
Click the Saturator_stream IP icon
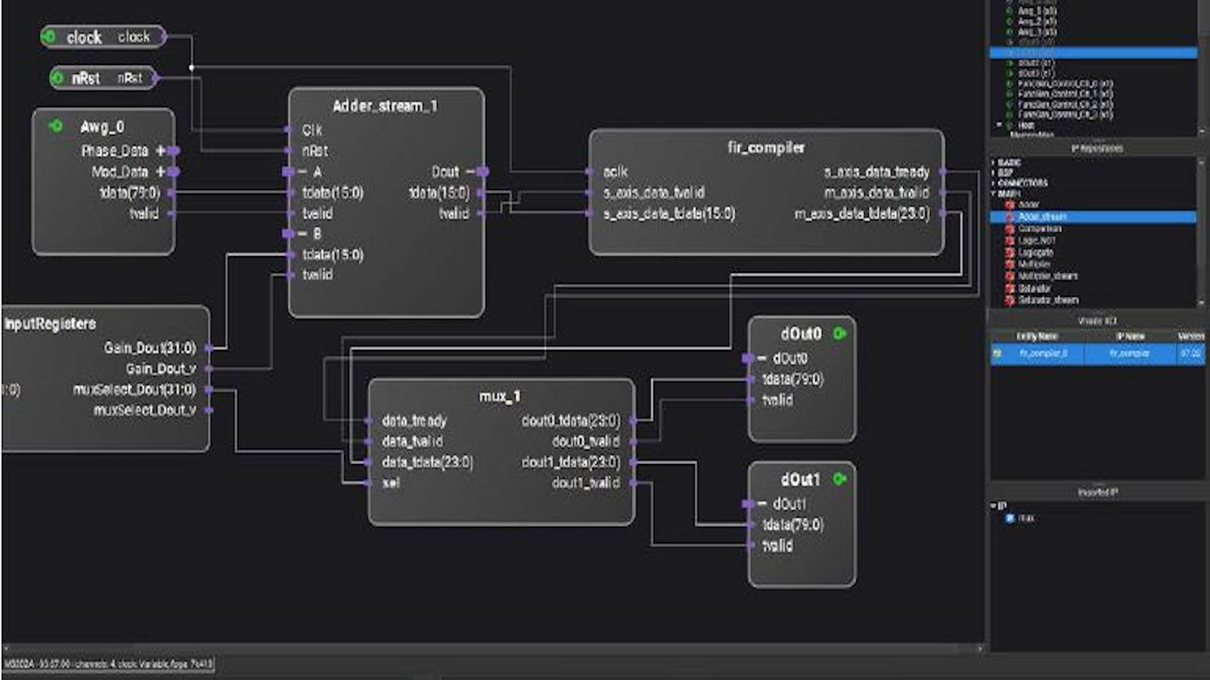(x=1010, y=300)
